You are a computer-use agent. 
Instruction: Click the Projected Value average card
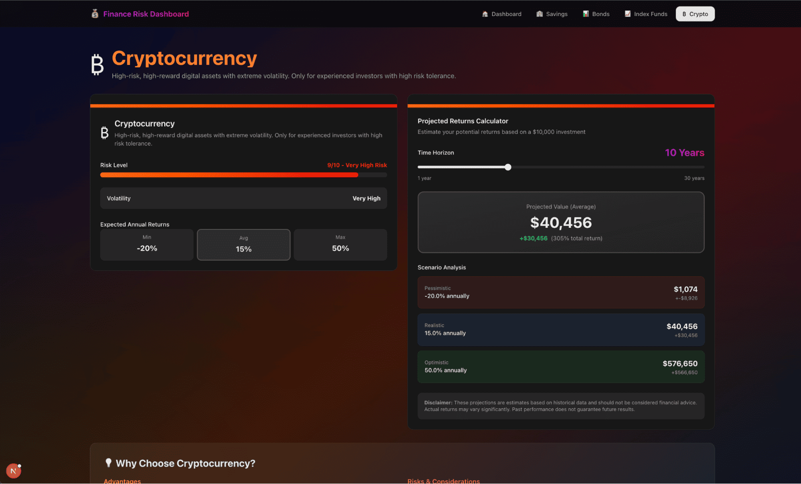[561, 222]
